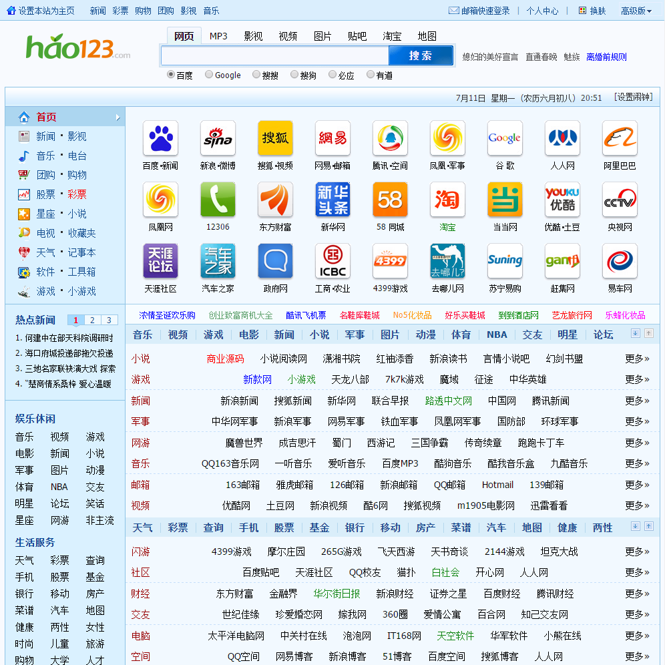
Task: Click the blue 搜索 search button
Action: (x=421, y=56)
